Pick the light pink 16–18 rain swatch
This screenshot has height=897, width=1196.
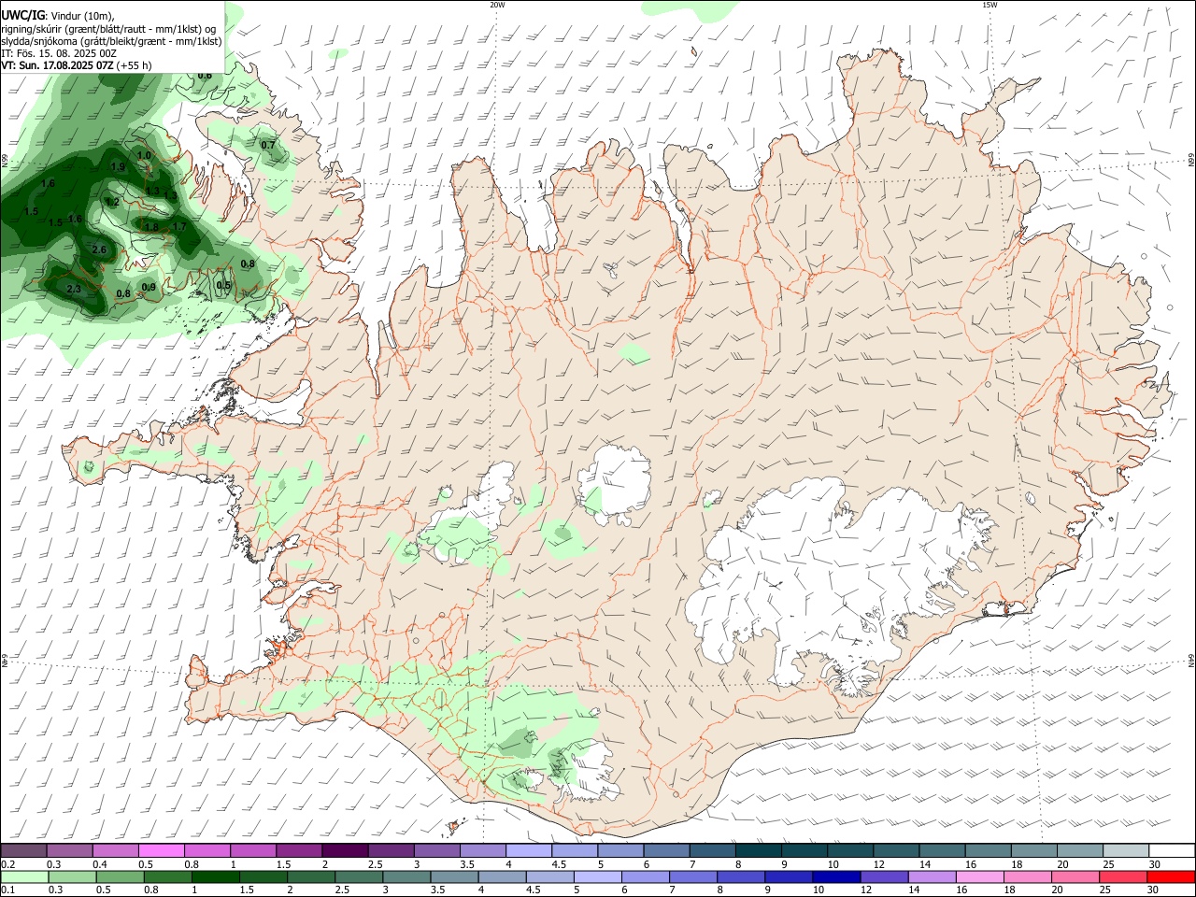point(978,876)
